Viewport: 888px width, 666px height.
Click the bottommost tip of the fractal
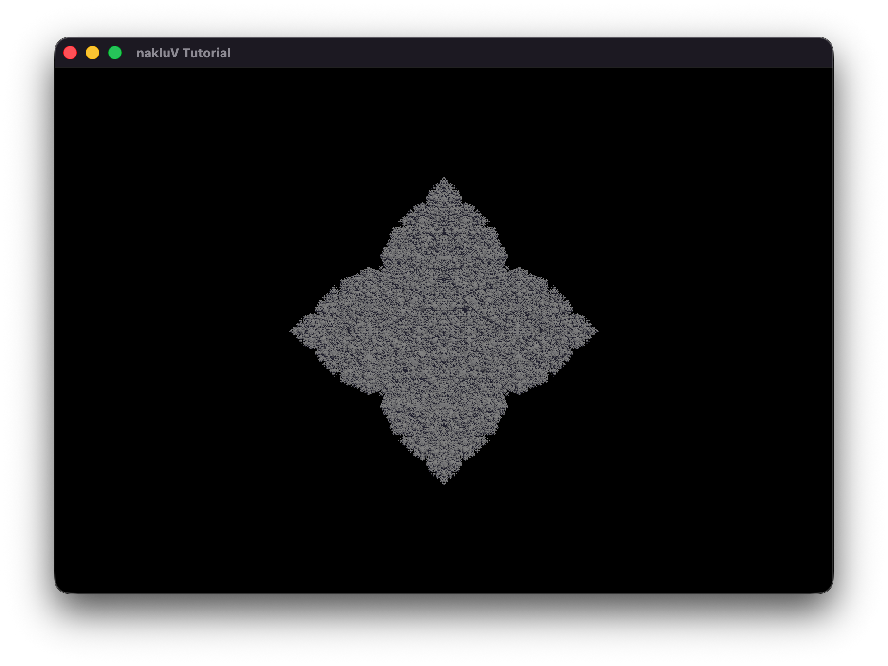444,483
